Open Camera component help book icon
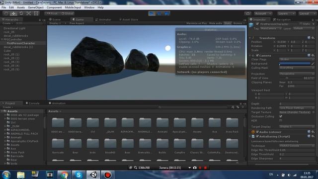 [309, 55]
